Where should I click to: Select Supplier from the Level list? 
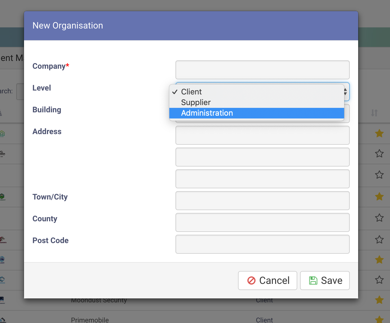tap(196, 102)
